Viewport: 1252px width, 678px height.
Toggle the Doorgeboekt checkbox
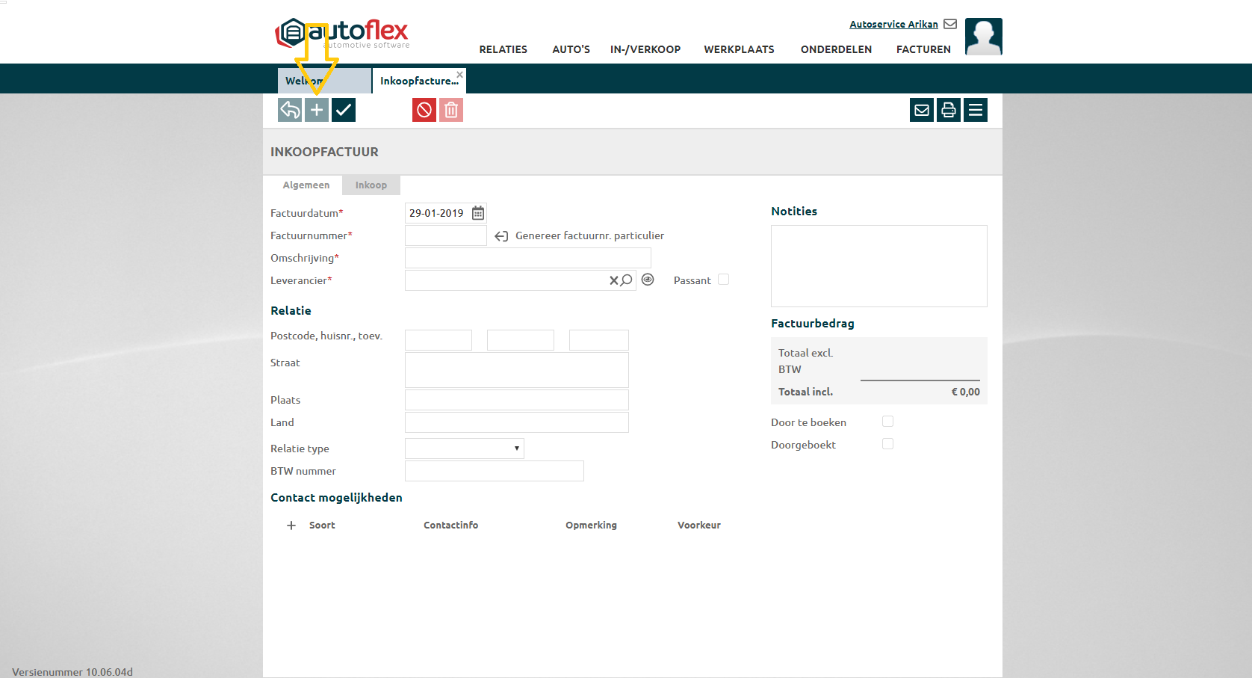coord(887,444)
